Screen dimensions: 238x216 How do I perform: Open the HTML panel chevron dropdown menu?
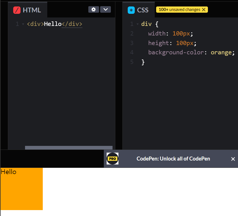[x=105, y=10]
